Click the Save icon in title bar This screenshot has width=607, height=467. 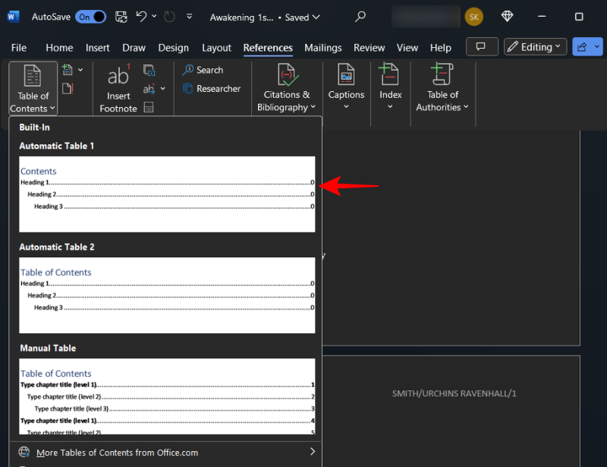click(121, 16)
